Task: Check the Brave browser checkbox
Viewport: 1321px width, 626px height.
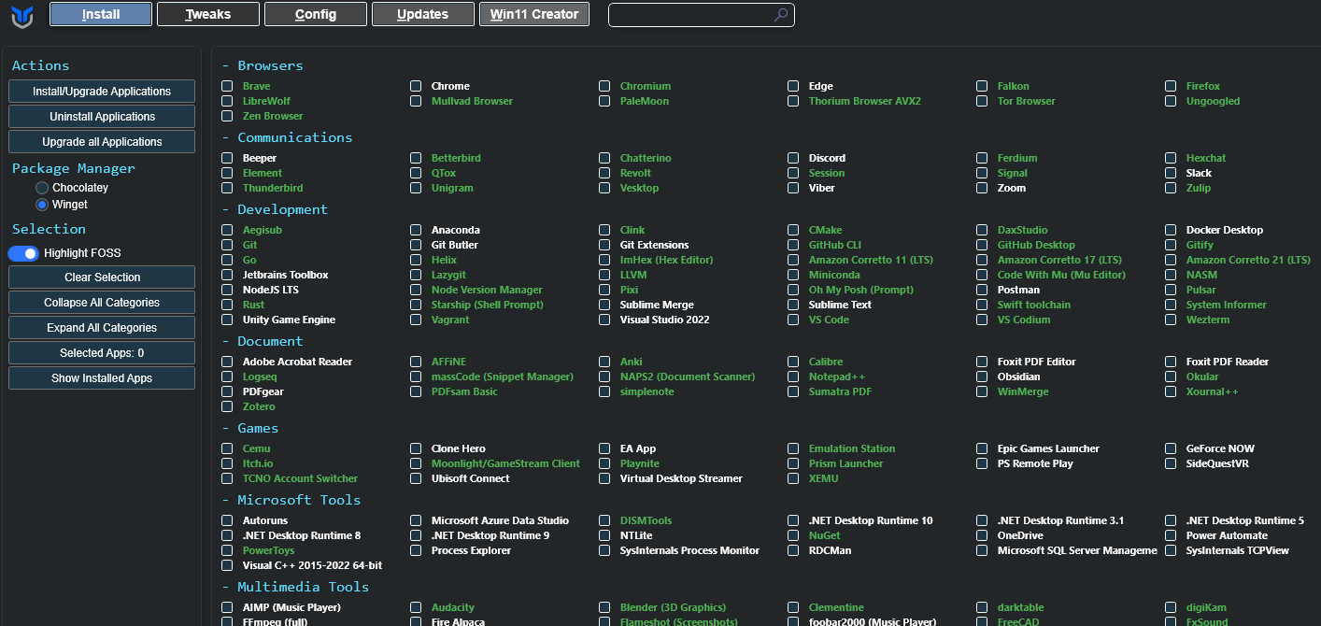Action: [227, 86]
